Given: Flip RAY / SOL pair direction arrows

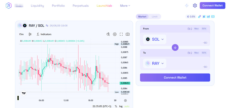Looking at the screenshot, I should click(x=47, y=26).
